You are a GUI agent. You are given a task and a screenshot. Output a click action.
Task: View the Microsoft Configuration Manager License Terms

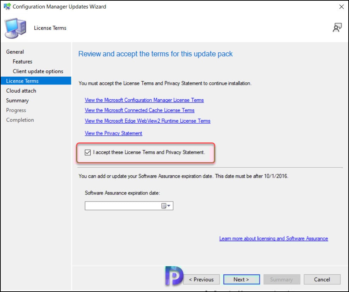(x=144, y=100)
